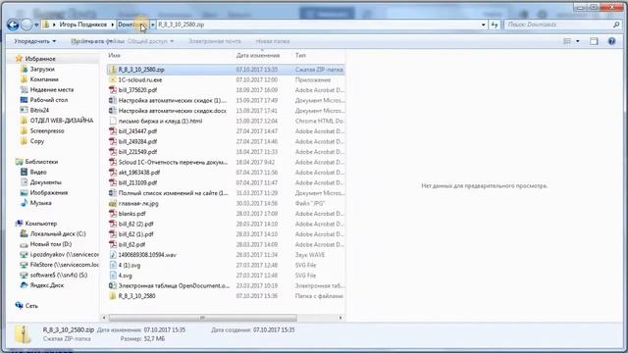Sort by the Имя column header
This screenshot has width=628, height=353.
114,55
